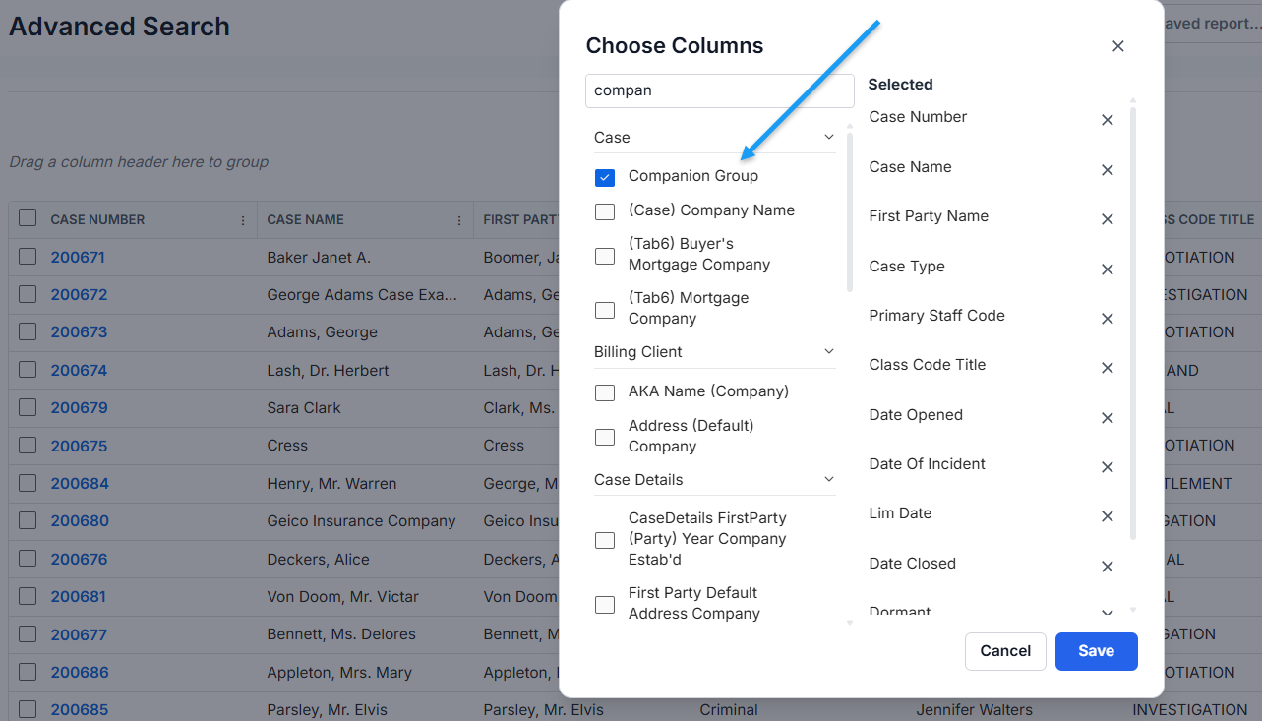Collapse the Case column group
The height and width of the screenshot is (721, 1262).
[828, 137]
